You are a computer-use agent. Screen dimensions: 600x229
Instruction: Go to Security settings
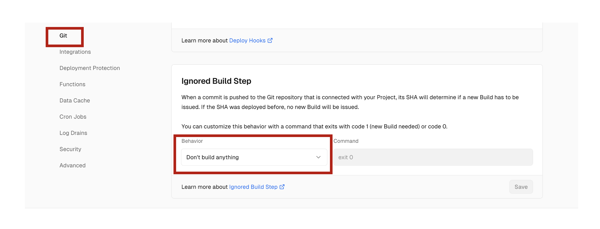[70, 149]
